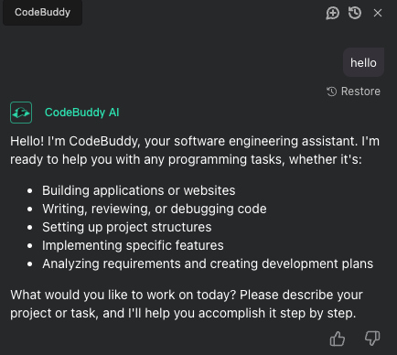Viewport: 397px width, 355px height.
Task: Close the CodeBuddy panel
Action: (x=378, y=13)
